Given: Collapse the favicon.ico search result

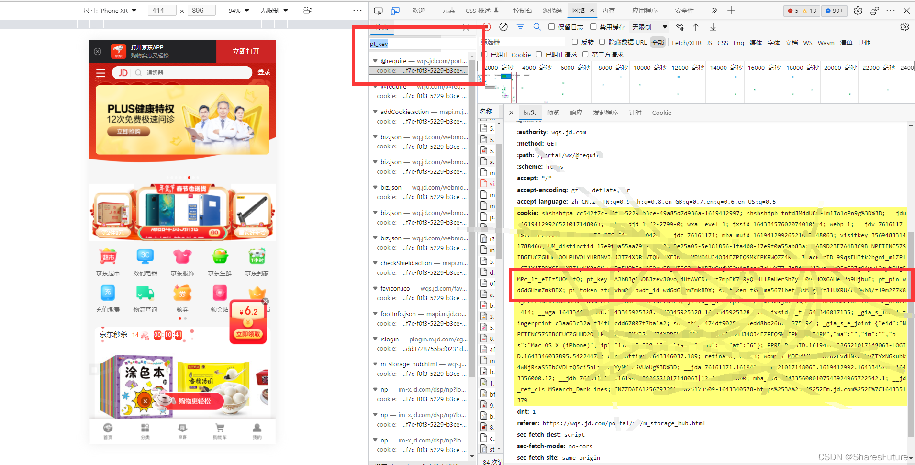Looking at the screenshot, I should [x=375, y=288].
